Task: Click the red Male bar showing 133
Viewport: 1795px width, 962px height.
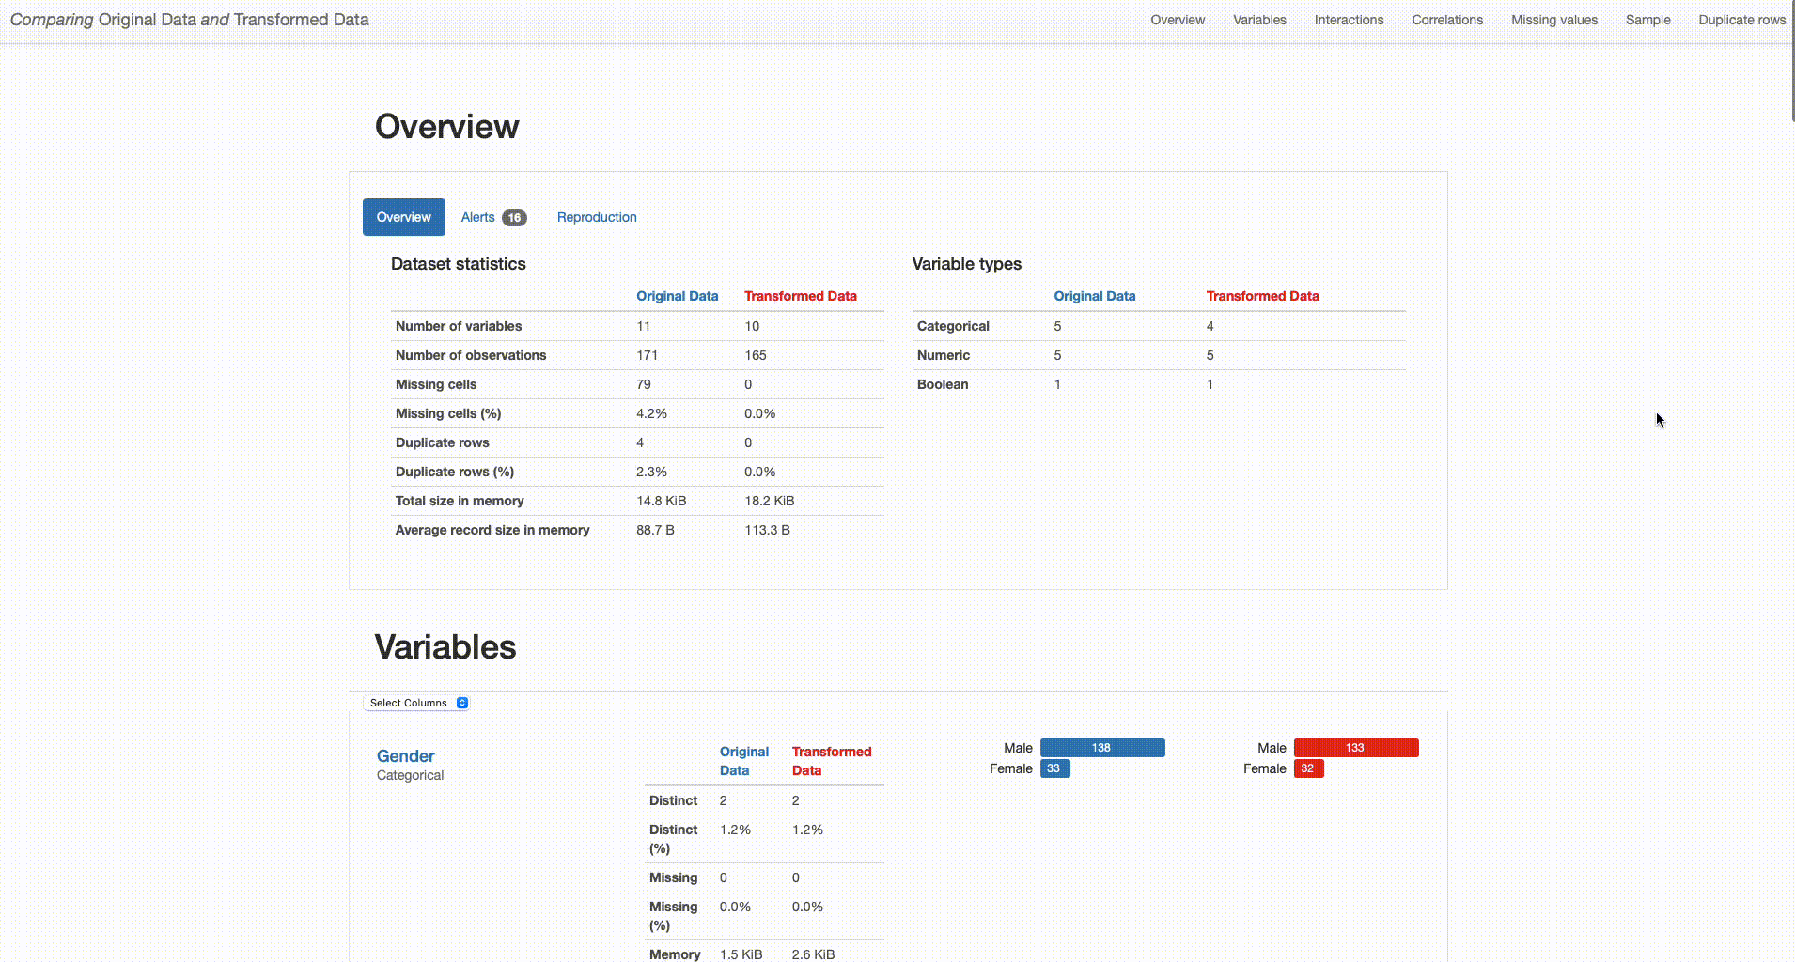Action: click(1356, 748)
